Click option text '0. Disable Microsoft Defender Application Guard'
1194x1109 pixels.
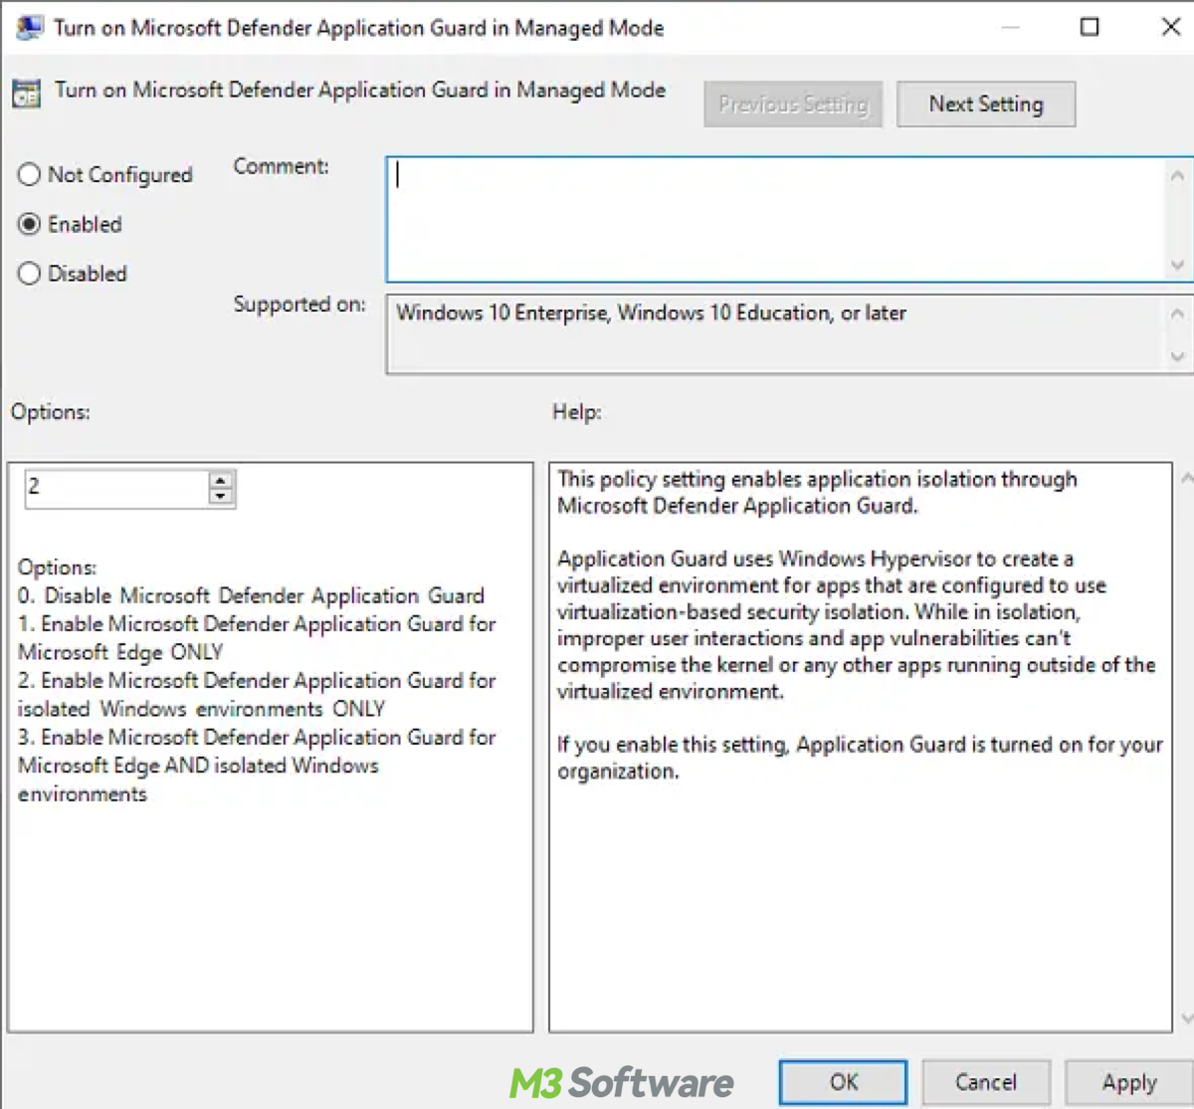[x=251, y=596]
